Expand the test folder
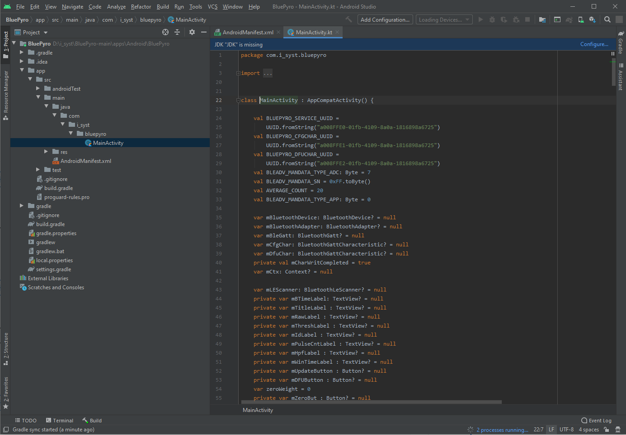626x435 pixels. click(38, 170)
